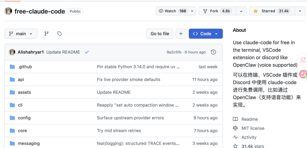Screen dimensions: 307x148
Task: Click the config folder icon
Action: point(12,118)
